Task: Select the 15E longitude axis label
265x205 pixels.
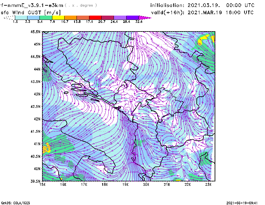Action: tap(42, 185)
